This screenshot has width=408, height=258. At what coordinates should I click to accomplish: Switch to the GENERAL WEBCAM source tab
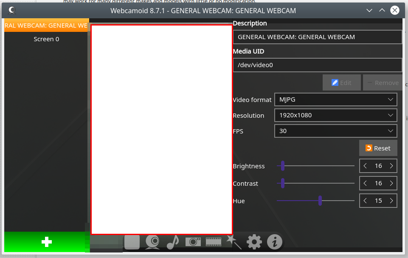pyautogui.click(x=46, y=26)
